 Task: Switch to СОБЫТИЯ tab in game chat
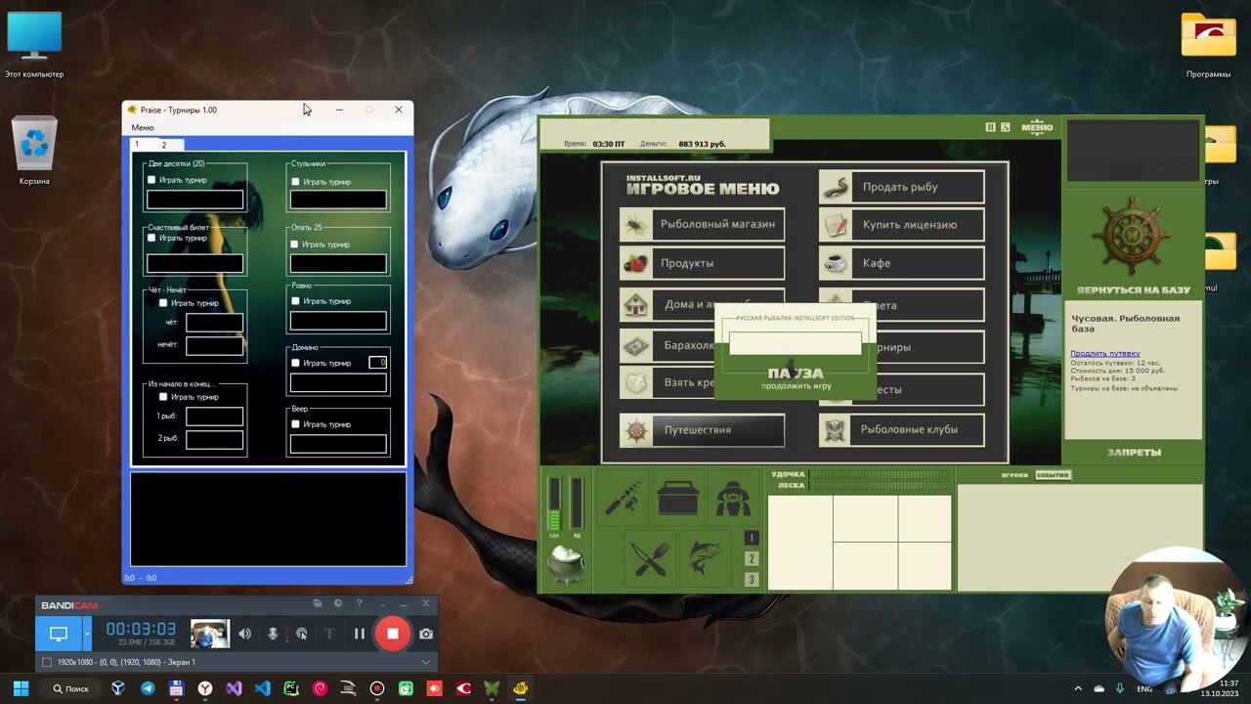(x=1053, y=475)
